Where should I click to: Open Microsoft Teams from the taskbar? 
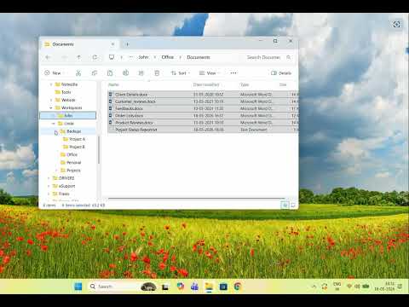194,287
